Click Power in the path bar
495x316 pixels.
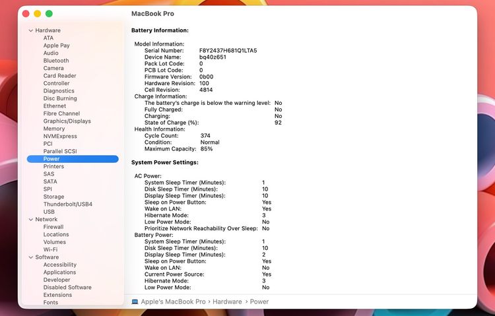259,301
